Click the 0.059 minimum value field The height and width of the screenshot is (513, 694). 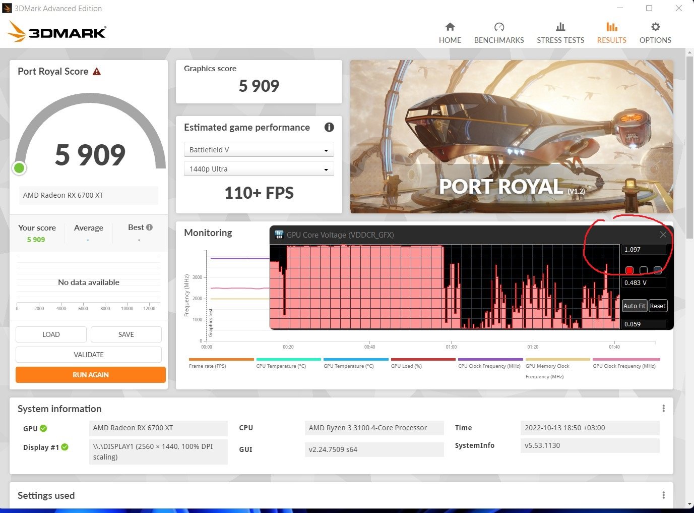pyautogui.click(x=644, y=324)
